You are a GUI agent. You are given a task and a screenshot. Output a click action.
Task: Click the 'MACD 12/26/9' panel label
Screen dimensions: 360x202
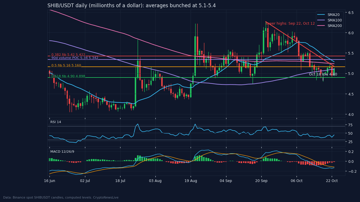(62, 152)
